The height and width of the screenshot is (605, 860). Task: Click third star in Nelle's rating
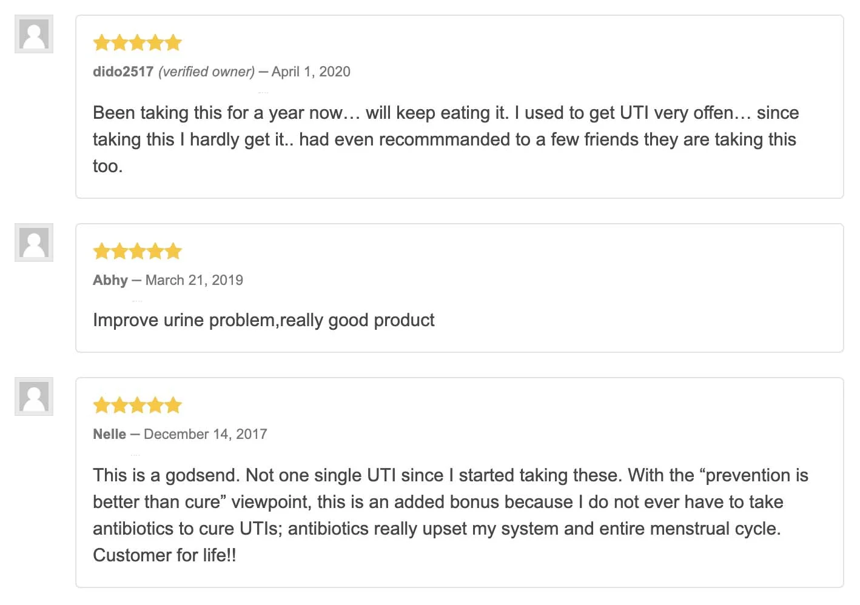click(x=138, y=406)
